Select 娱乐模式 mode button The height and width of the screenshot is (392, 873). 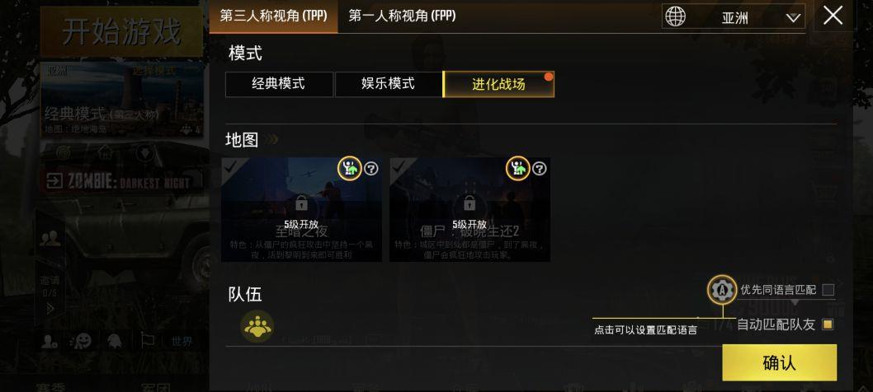click(x=388, y=85)
